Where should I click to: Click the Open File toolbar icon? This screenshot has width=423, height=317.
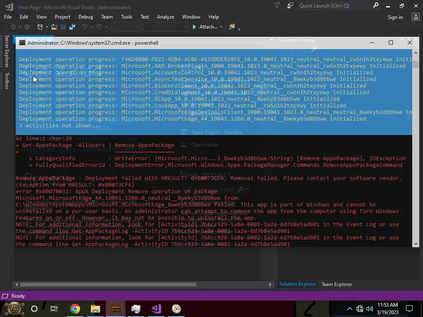54,27
